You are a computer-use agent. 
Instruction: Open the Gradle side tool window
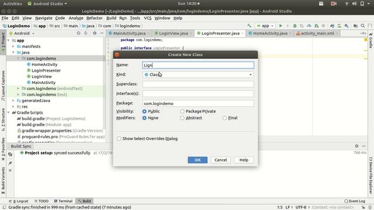click(x=371, y=40)
